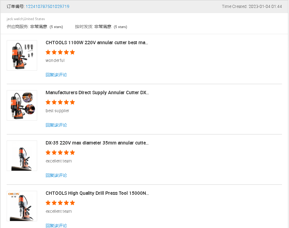
Task: Click the star rating of the DX-35 review
Action: click(60, 152)
